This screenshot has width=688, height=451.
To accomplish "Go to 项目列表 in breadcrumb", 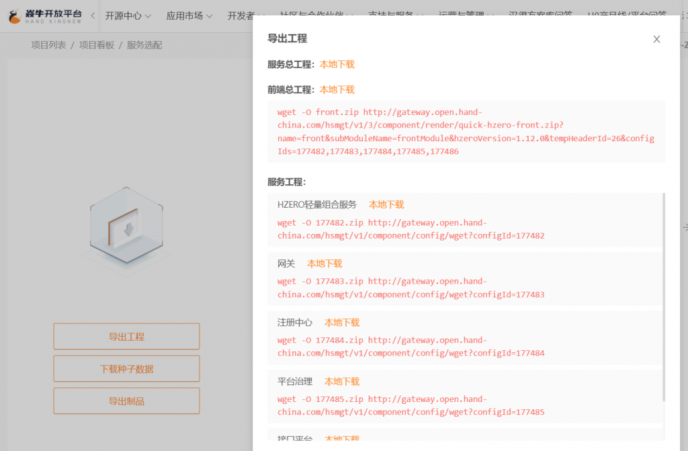I will (x=48, y=45).
